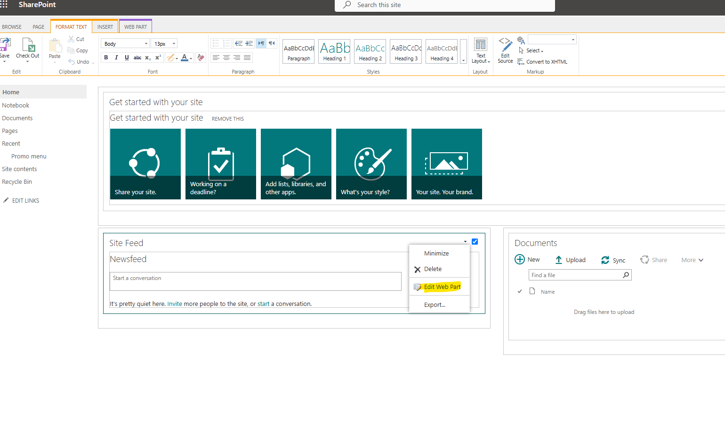Click Sync in Documents web part
The image size is (725, 428).
[x=613, y=260]
